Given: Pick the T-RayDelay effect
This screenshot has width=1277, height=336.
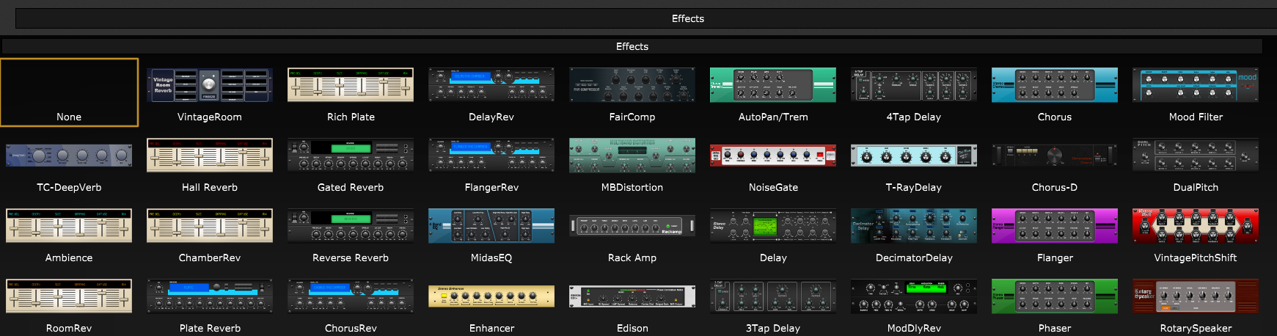Looking at the screenshot, I should [914, 163].
